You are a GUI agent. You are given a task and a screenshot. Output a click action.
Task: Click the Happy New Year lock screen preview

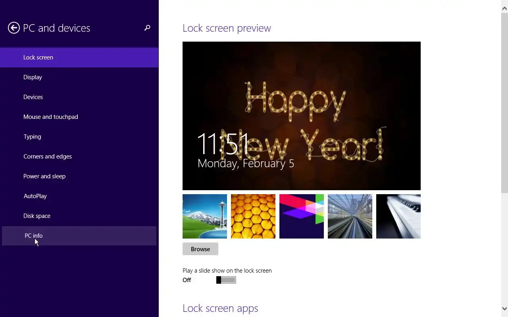(x=302, y=116)
